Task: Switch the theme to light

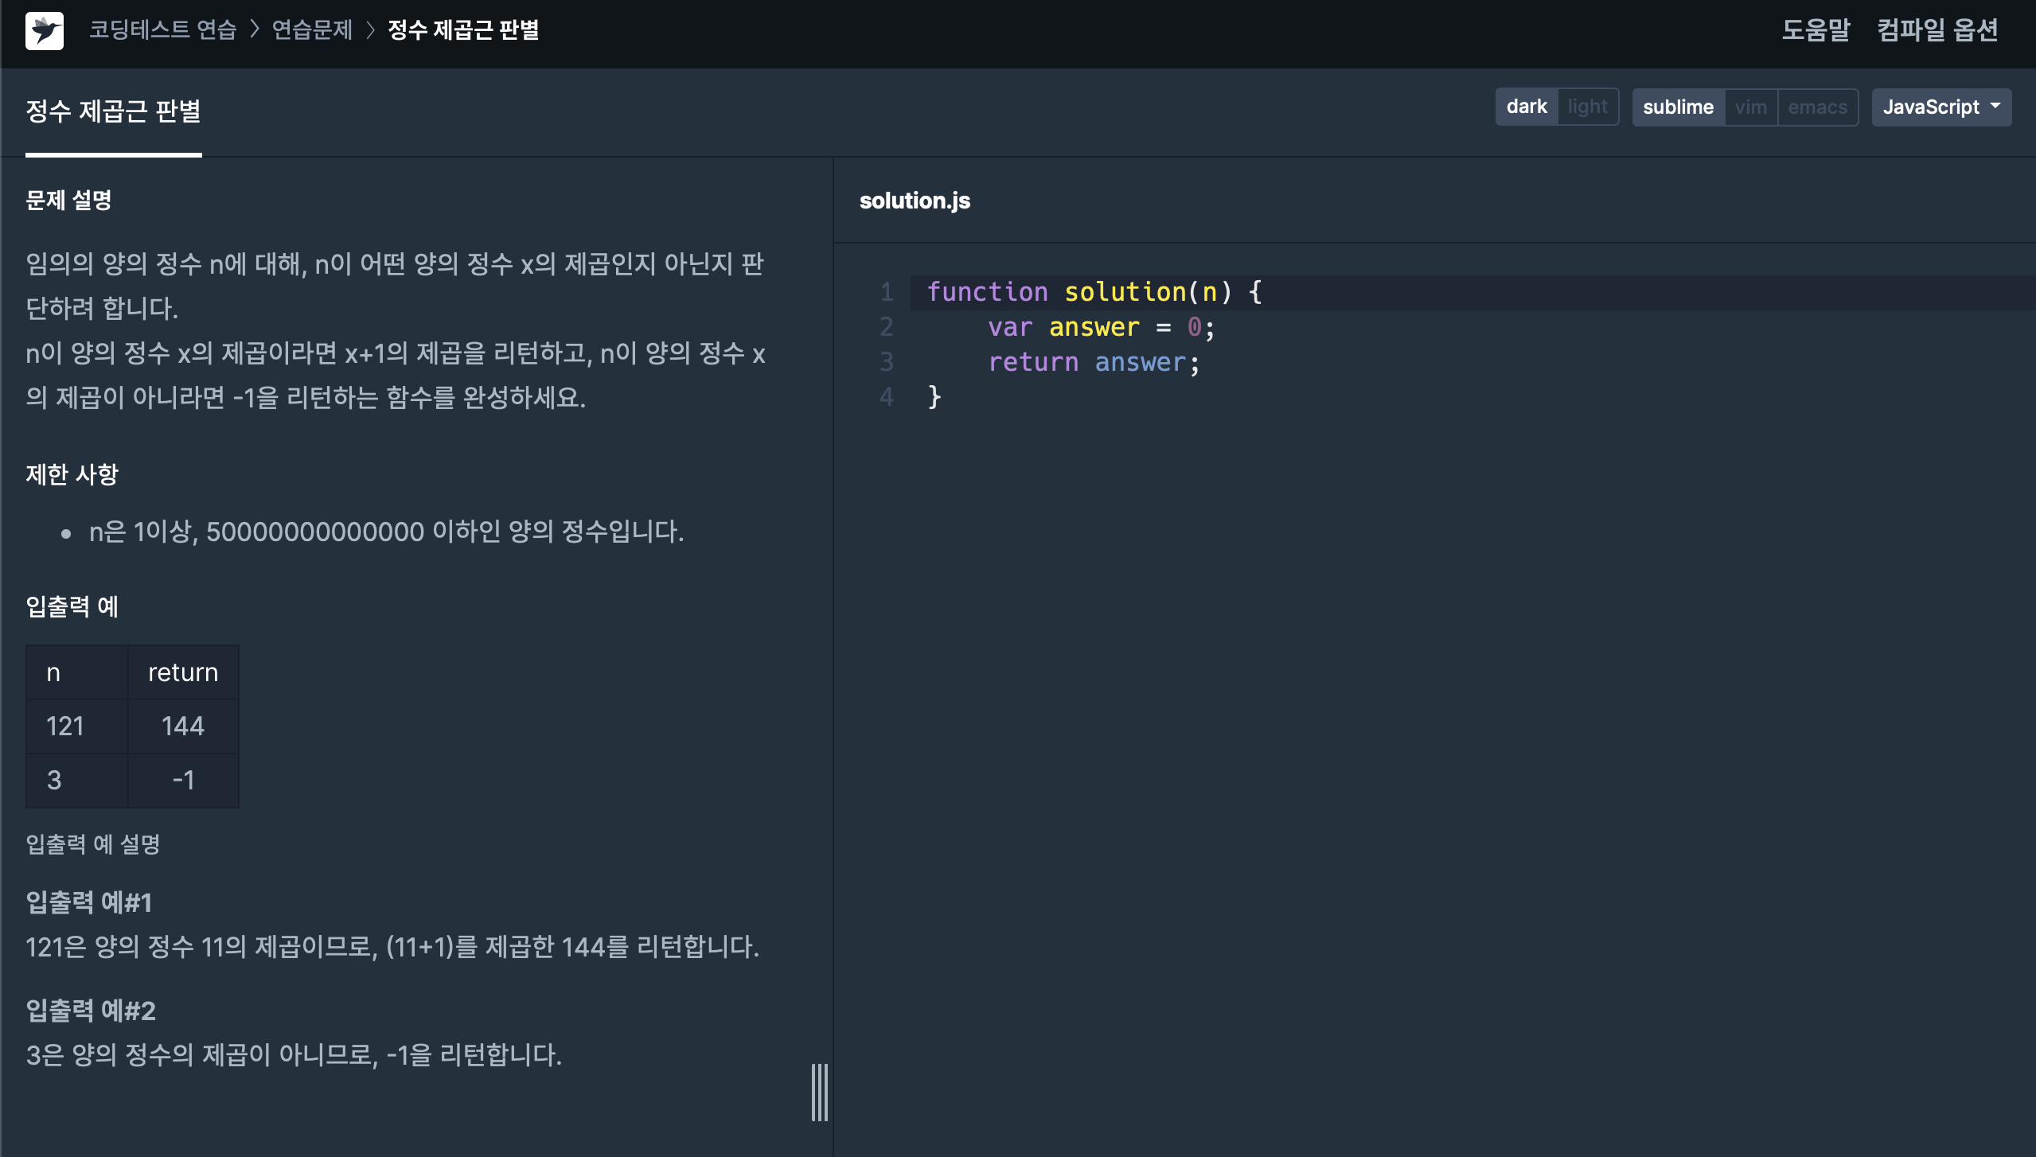Action: [1587, 107]
